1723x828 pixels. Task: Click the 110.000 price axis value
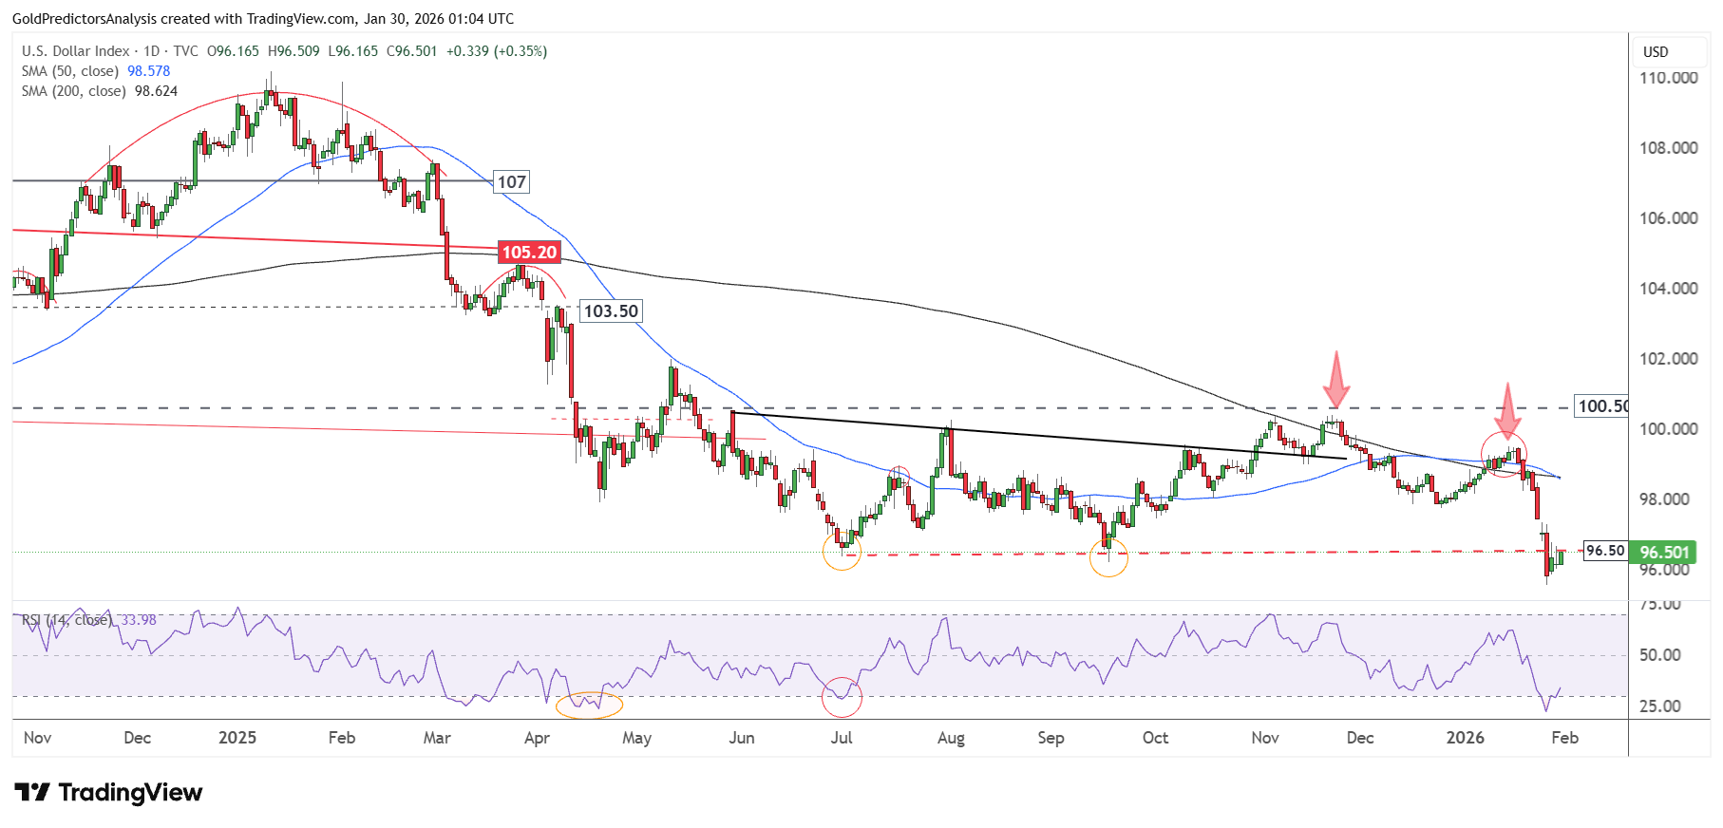[1669, 78]
